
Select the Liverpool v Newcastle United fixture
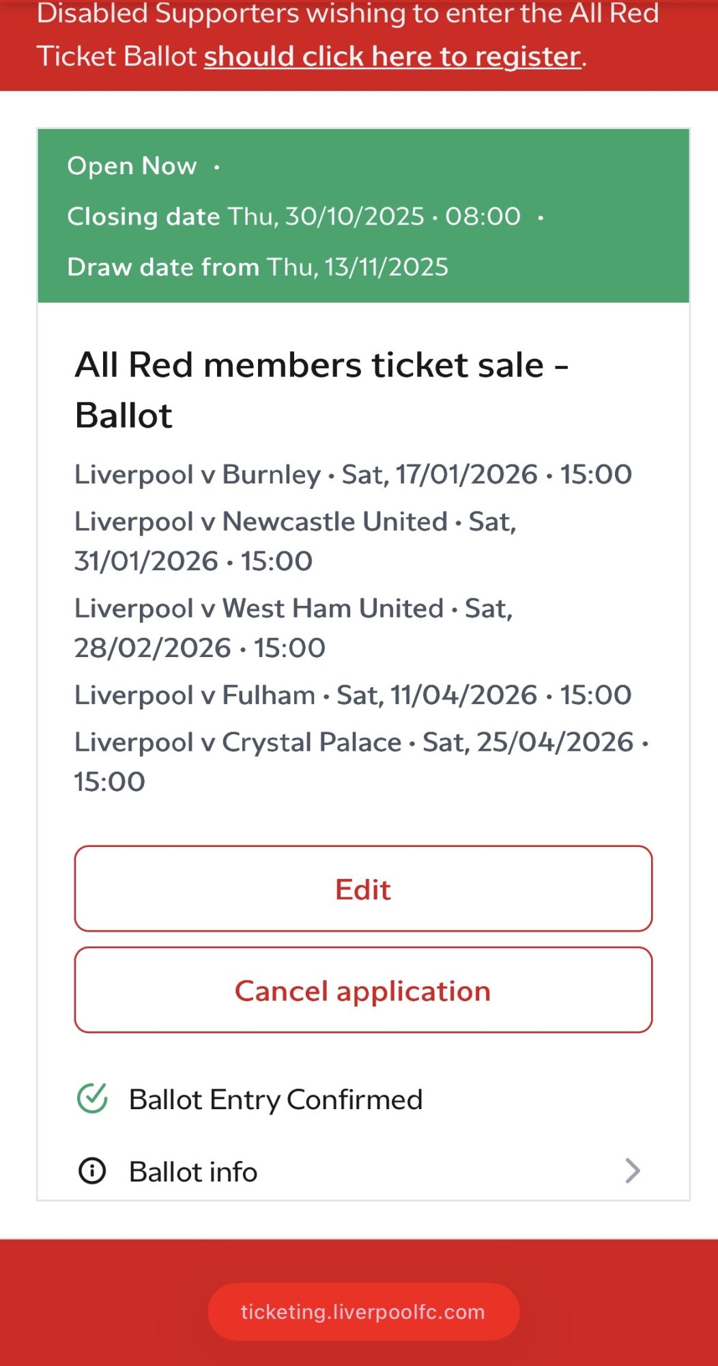(x=295, y=541)
